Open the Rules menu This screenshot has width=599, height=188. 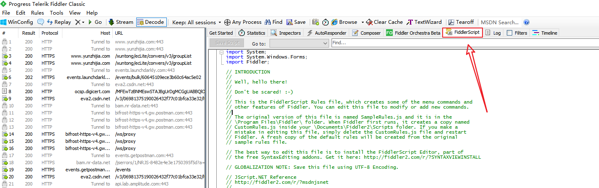pyautogui.click(x=37, y=13)
